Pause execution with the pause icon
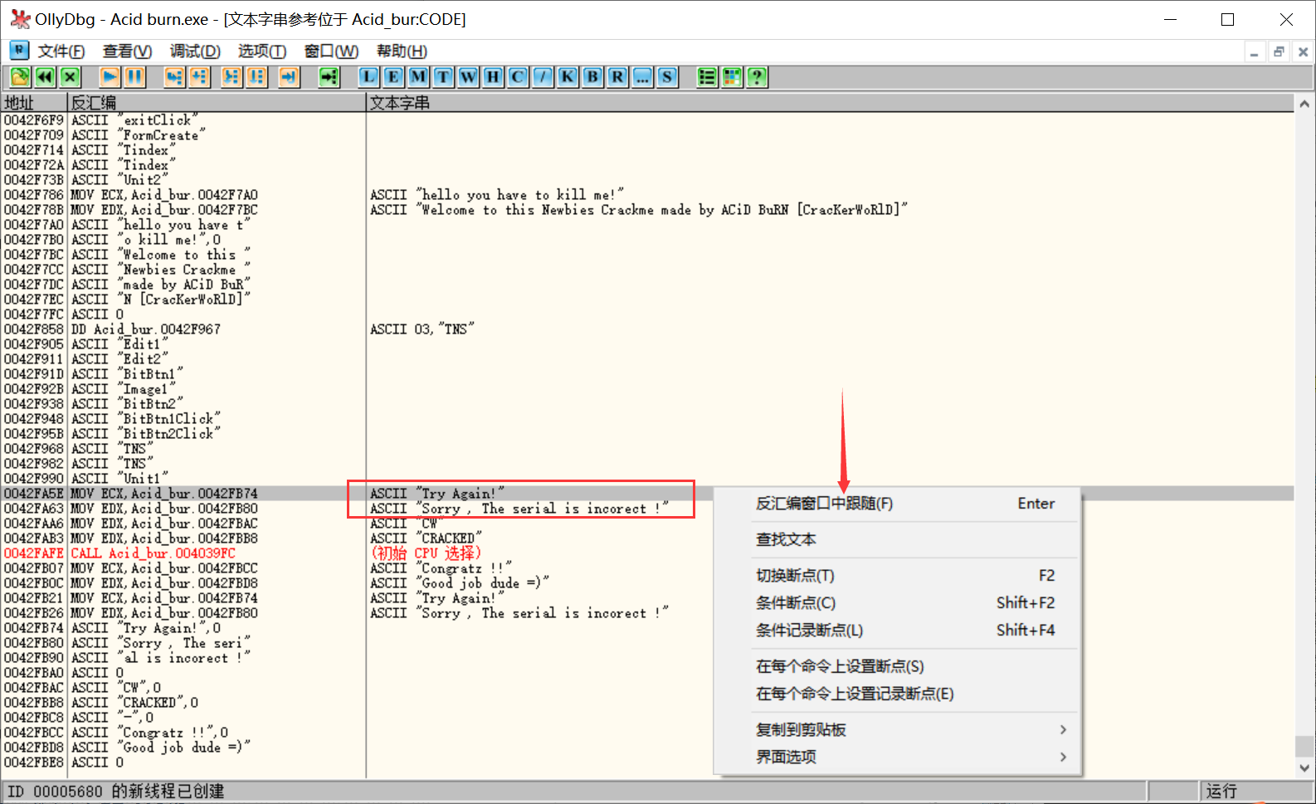 pyautogui.click(x=134, y=77)
